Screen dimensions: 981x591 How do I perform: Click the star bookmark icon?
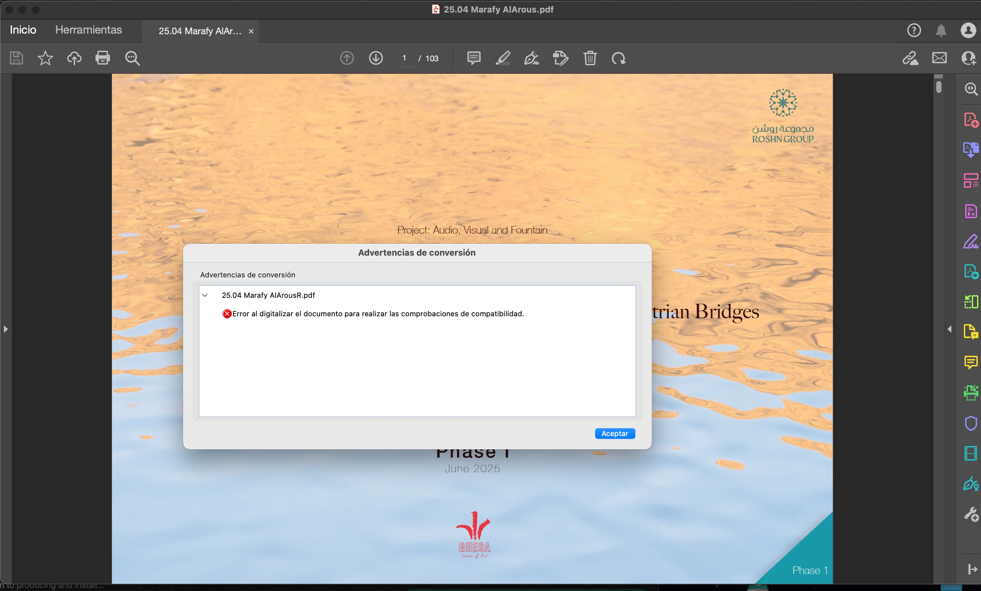pyautogui.click(x=45, y=58)
